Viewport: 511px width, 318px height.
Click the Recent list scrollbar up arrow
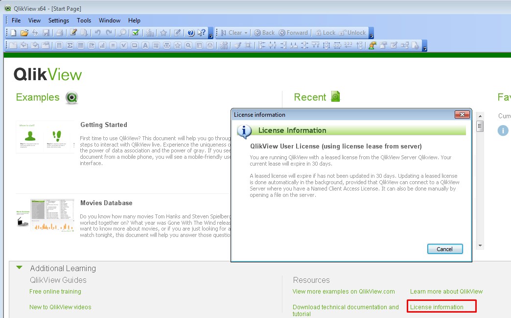click(x=480, y=116)
